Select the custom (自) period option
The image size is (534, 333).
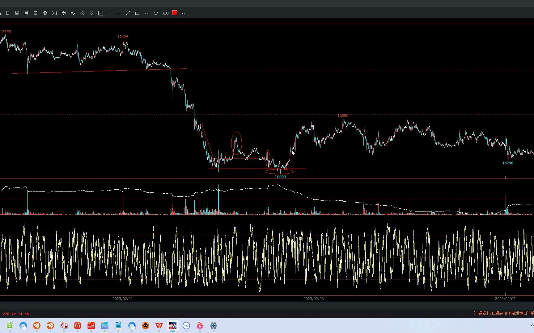(x=36, y=13)
